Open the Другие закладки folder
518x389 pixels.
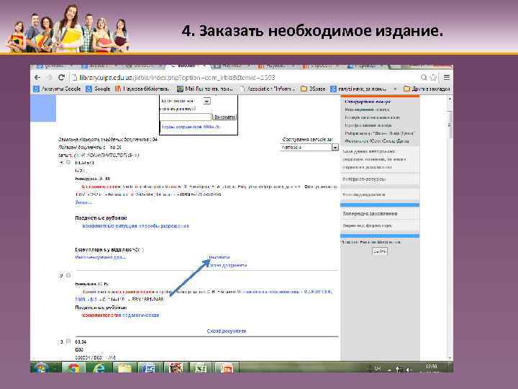point(427,89)
